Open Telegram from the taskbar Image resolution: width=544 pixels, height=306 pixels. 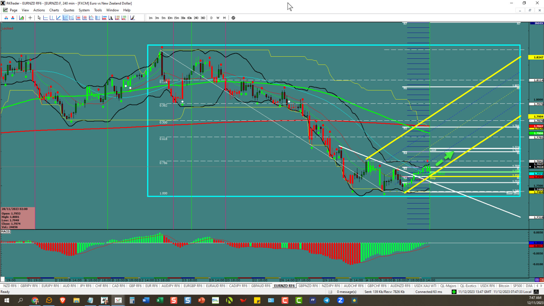326,301
